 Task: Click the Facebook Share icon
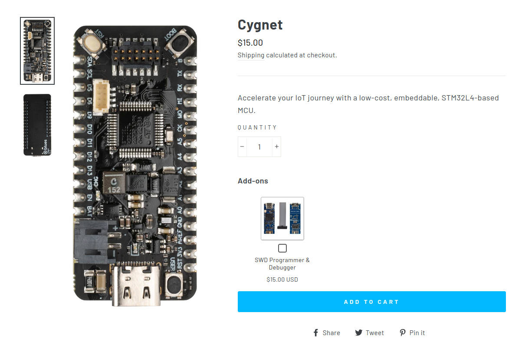[x=316, y=333]
